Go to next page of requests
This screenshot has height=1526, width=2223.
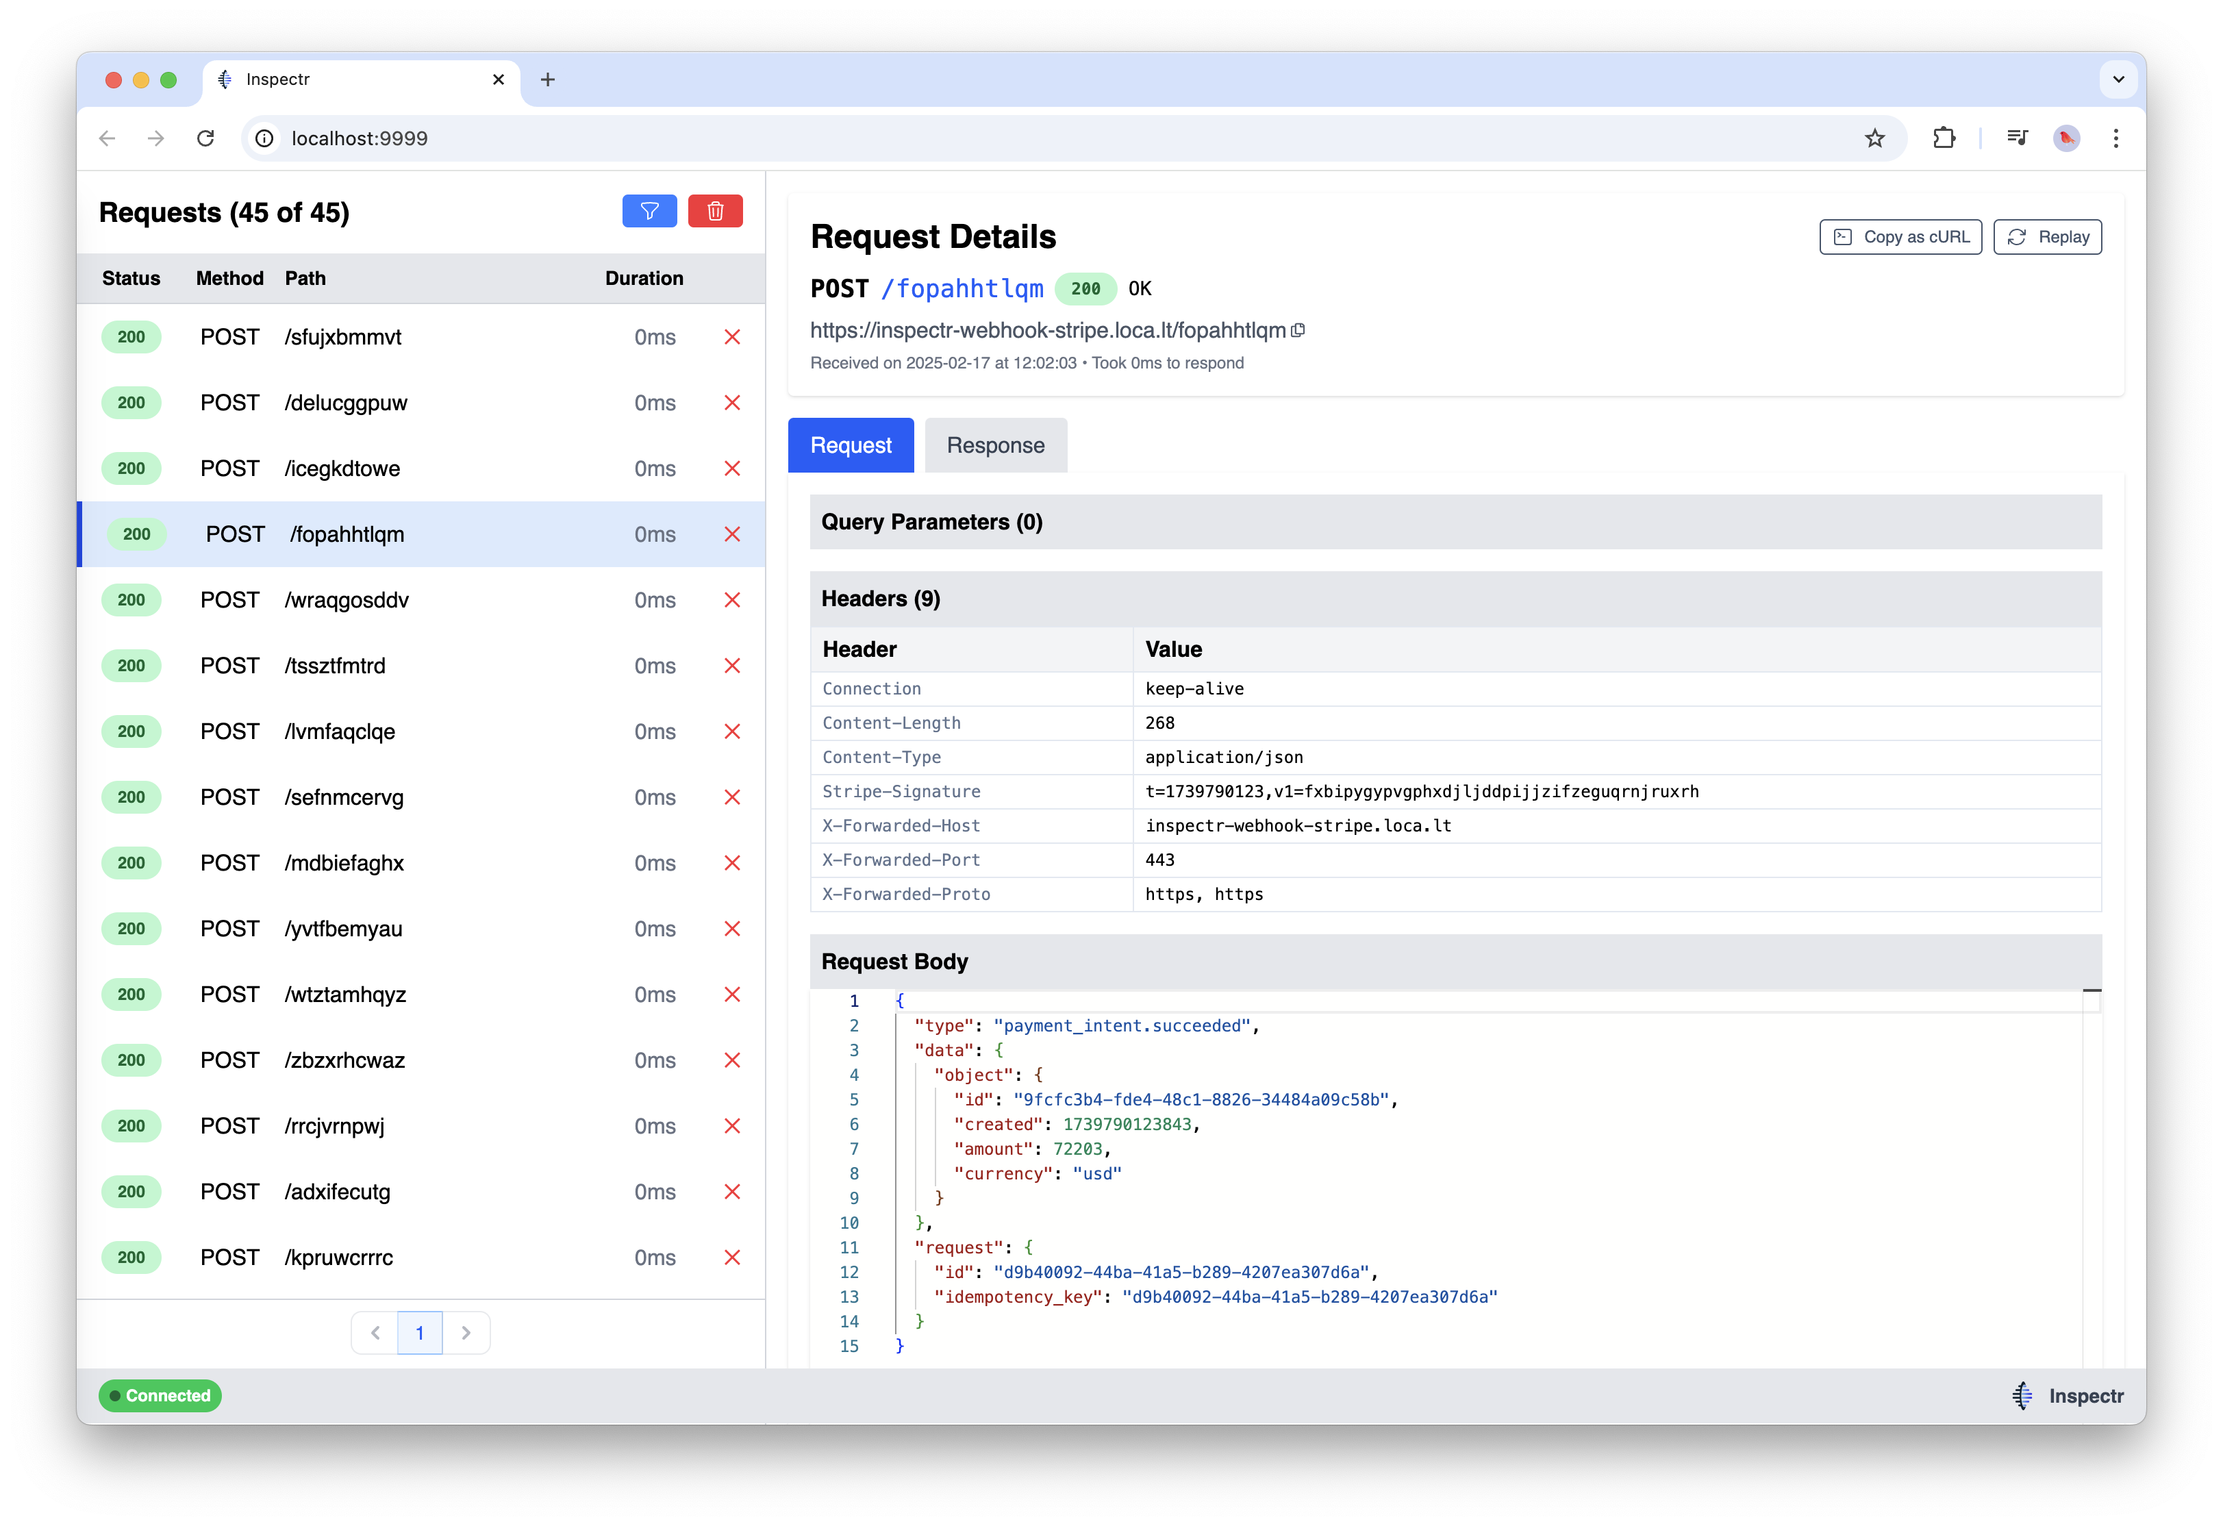(466, 1333)
